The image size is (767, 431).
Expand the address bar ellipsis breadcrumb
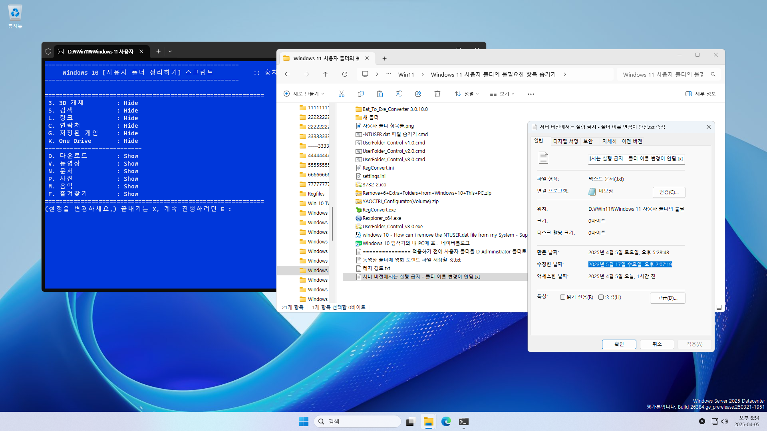click(388, 74)
